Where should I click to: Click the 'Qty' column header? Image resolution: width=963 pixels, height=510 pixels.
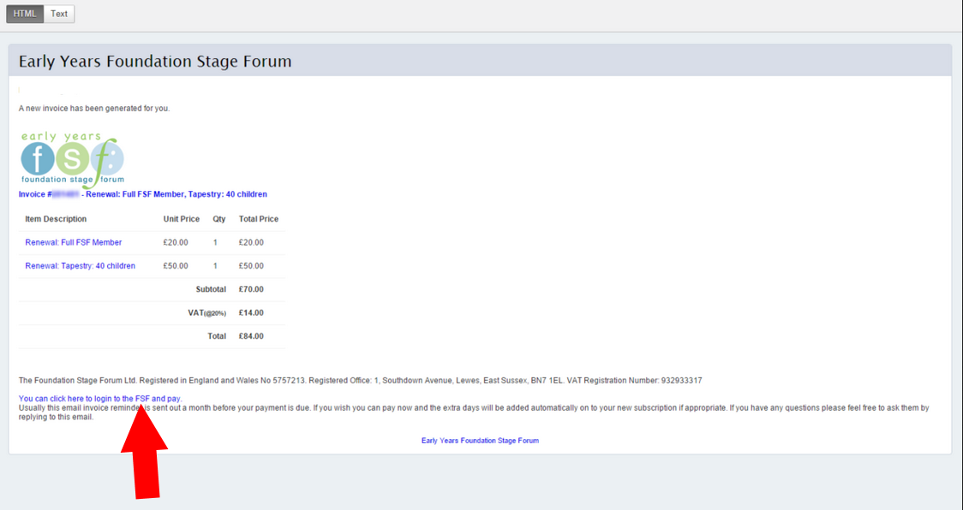(219, 219)
